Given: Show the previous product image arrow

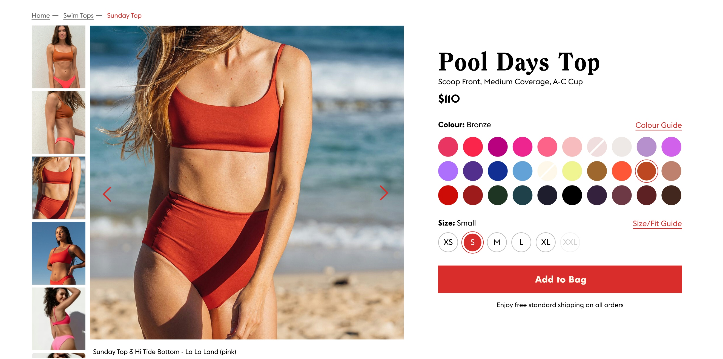Looking at the screenshot, I should tap(107, 194).
